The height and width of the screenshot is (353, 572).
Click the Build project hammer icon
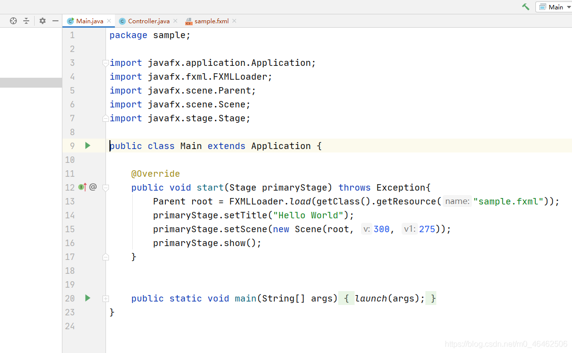[525, 7]
